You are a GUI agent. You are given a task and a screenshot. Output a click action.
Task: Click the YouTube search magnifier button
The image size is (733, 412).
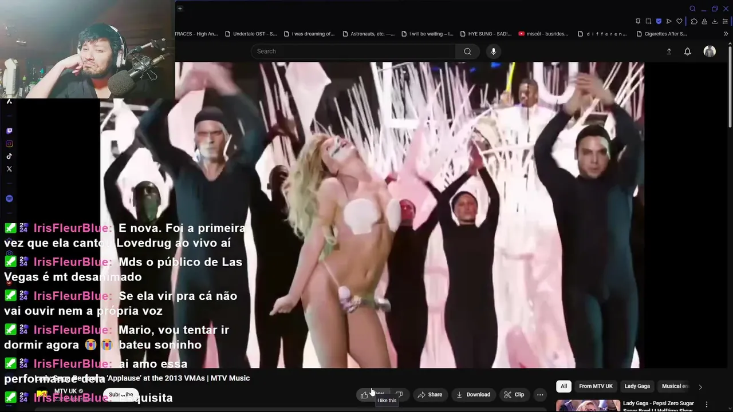click(467, 51)
